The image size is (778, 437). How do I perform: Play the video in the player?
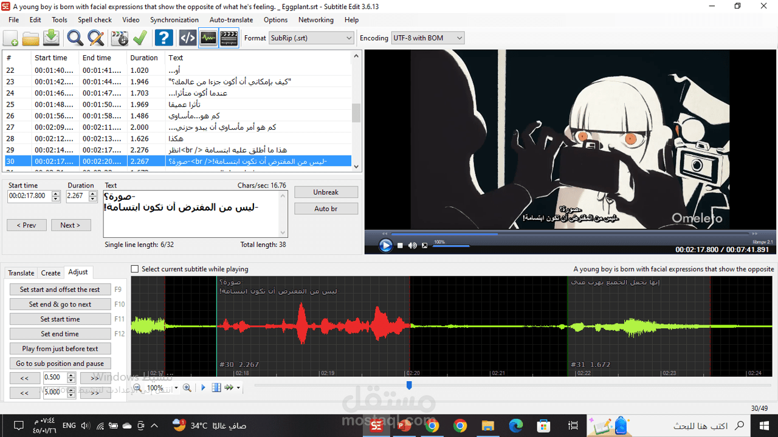[x=385, y=245]
